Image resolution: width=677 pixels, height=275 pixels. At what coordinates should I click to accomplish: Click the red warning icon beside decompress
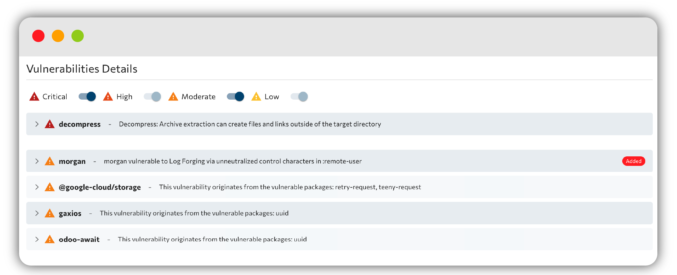tap(50, 124)
